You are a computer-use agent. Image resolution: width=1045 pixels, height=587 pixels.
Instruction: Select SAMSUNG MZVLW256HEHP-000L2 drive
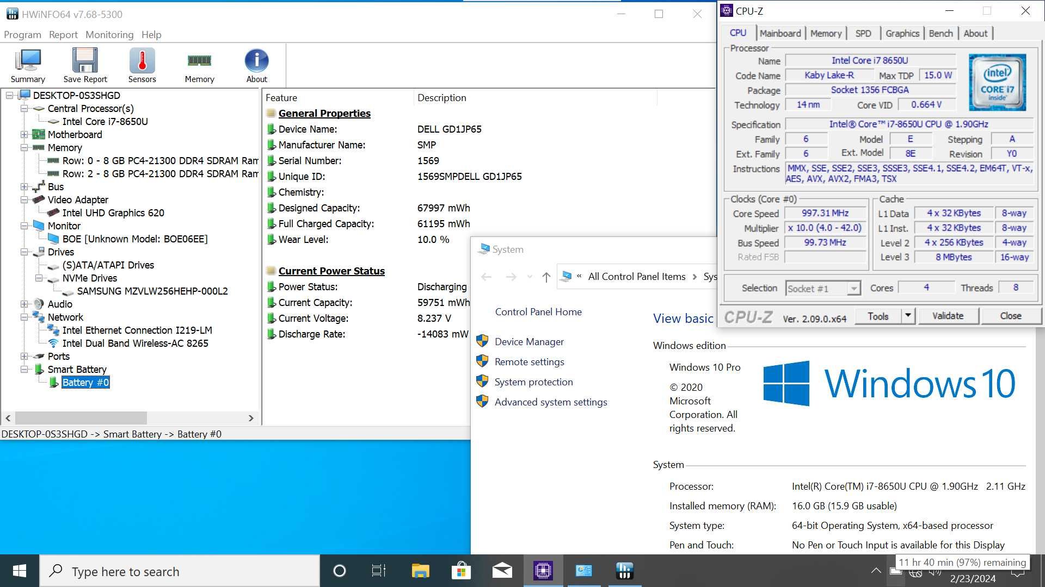[152, 291]
